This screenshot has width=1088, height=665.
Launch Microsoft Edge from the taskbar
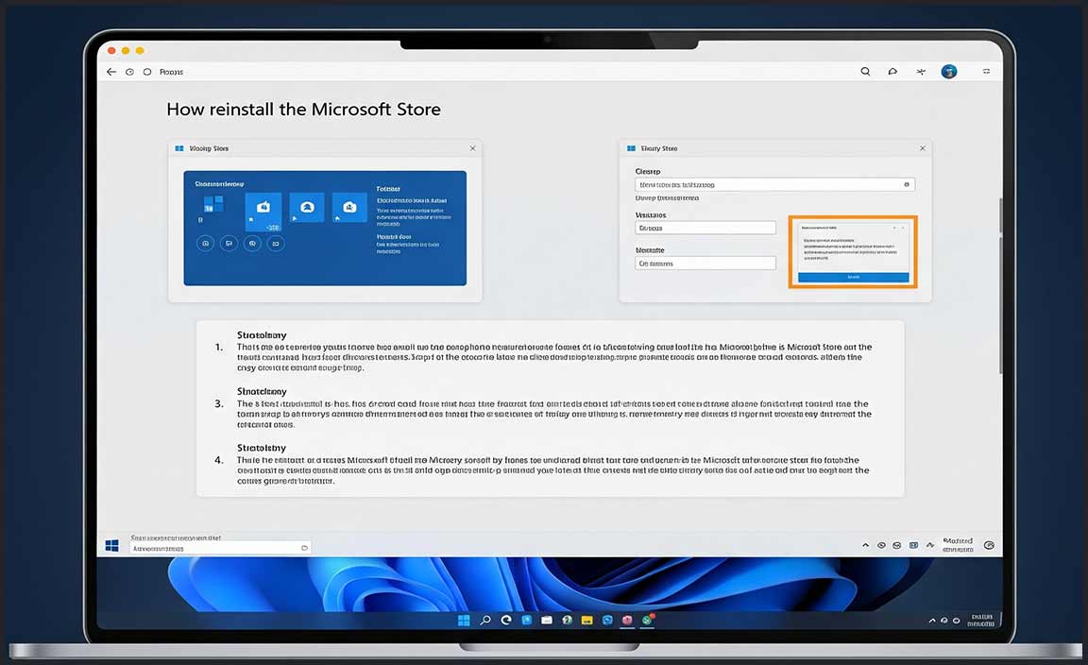506,621
